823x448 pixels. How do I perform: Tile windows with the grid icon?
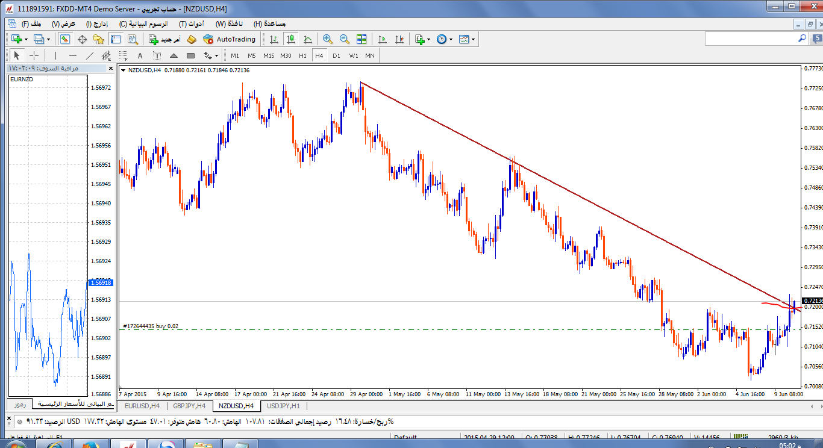pyautogui.click(x=361, y=39)
